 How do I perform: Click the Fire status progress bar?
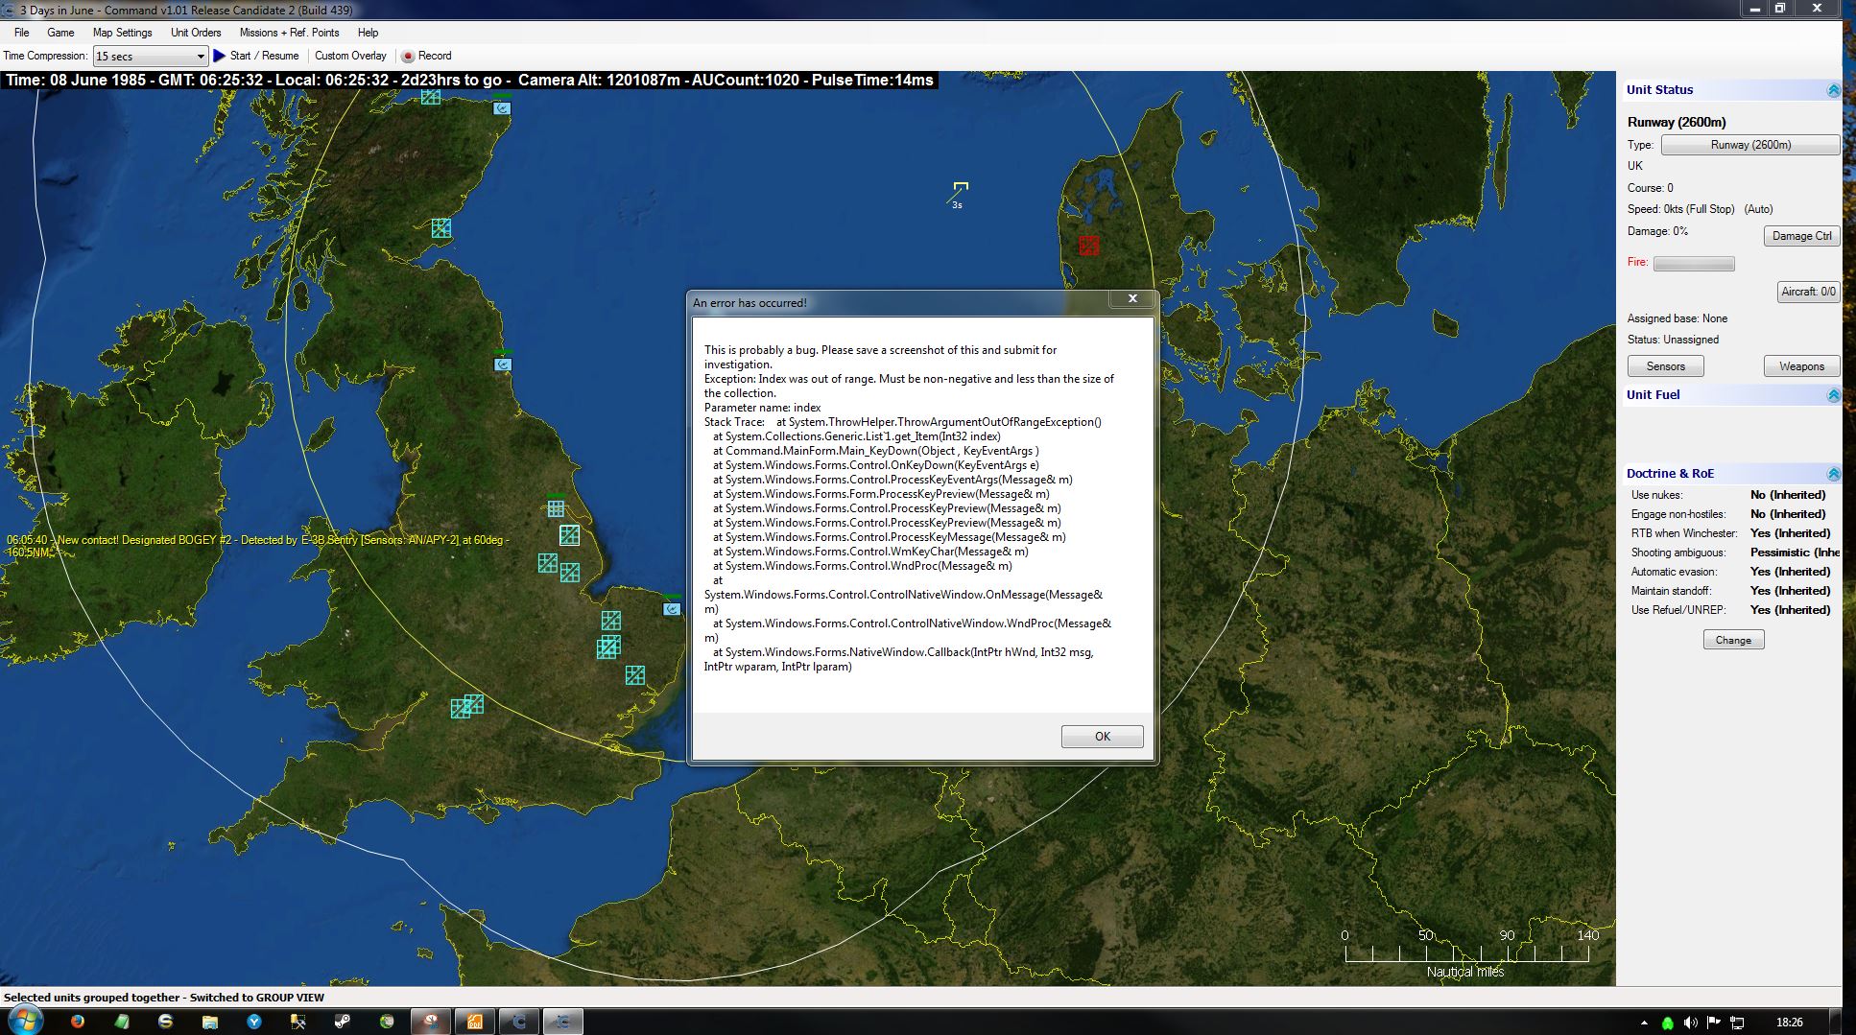coord(1694,264)
